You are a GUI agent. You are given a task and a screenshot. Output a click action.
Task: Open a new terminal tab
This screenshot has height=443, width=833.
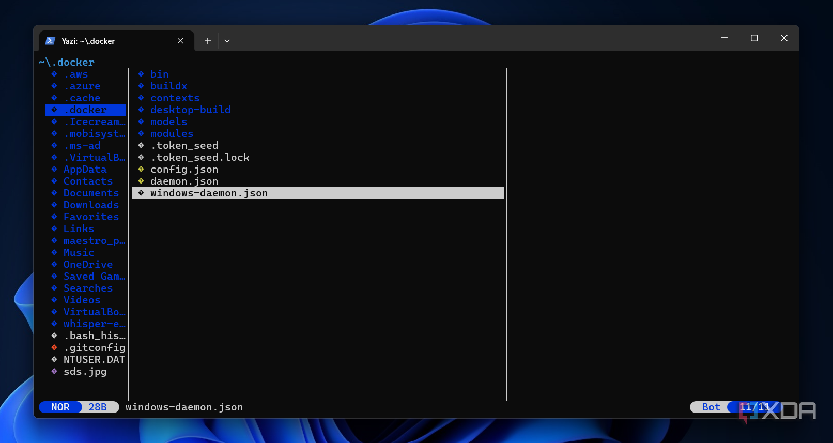[x=208, y=41]
